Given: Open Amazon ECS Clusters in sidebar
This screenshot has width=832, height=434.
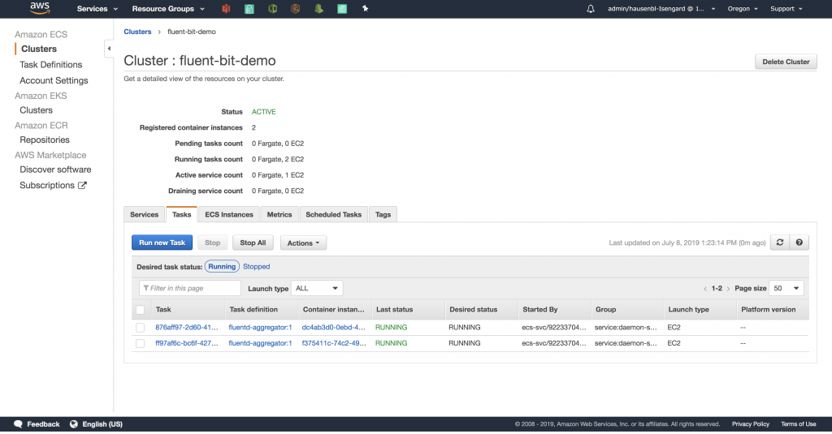Looking at the screenshot, I should [x=39, y=49].
